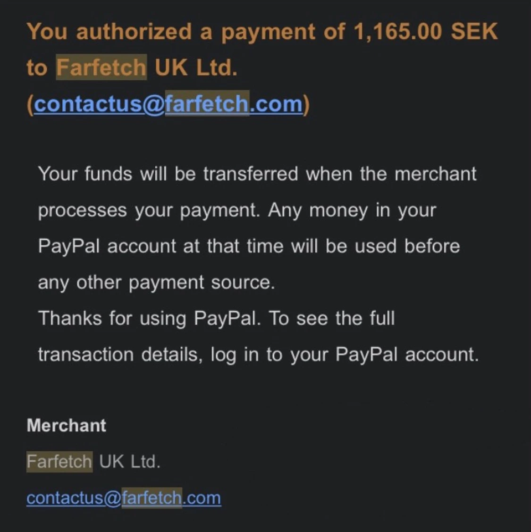Select the highlighted Farfetch under Merchant
The width and height of the screenshot is (531, 532).
pos(59,462)
